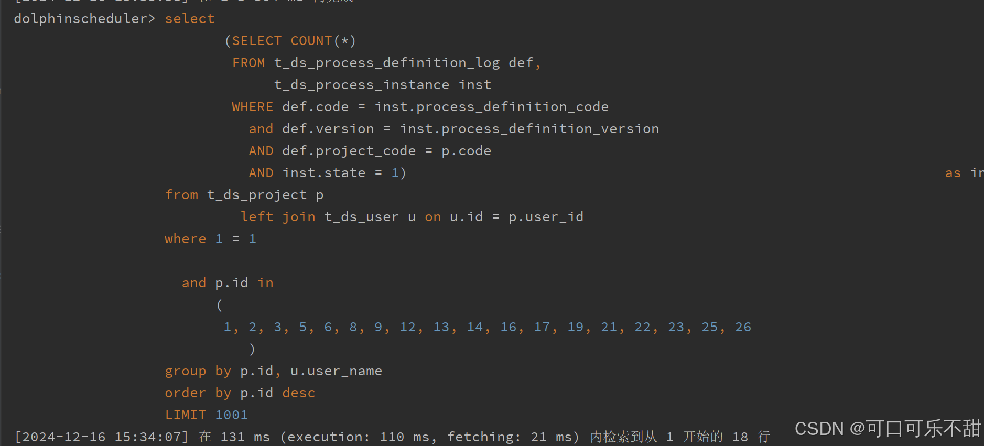Viewport: 984px width, 446px height.
Task: Click u.user_name in the group by clause
Action: (336, 371)
